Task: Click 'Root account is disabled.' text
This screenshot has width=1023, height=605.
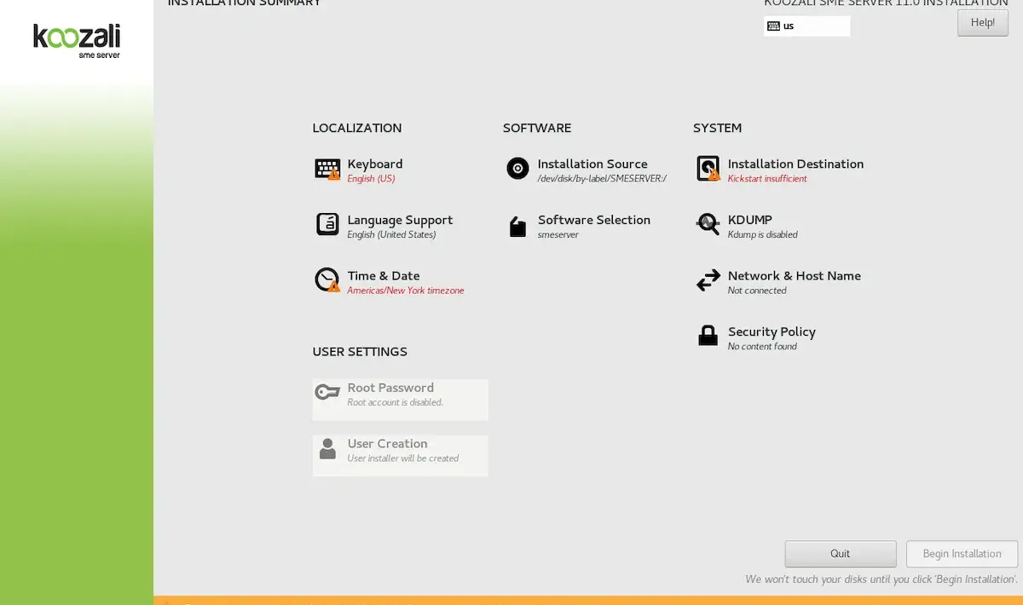Action: (x=396, y=402)
